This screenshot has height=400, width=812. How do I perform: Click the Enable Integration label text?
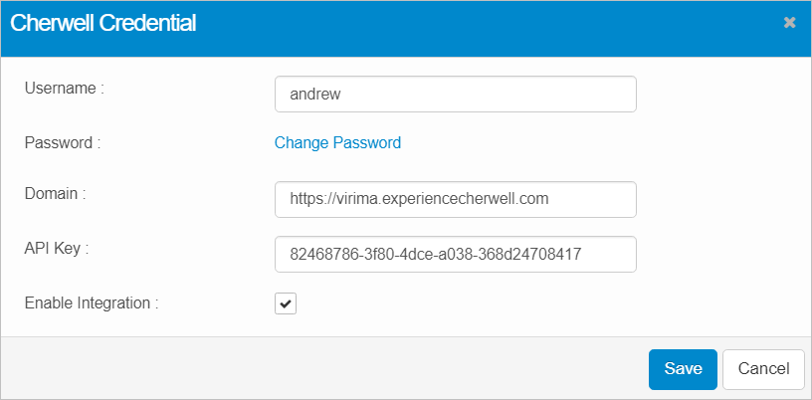[91, 302]
